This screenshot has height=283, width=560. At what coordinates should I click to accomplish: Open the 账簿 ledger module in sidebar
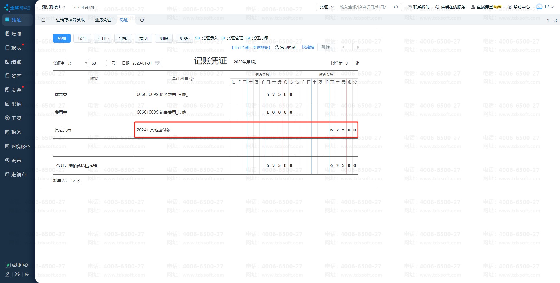coord(13,34)
